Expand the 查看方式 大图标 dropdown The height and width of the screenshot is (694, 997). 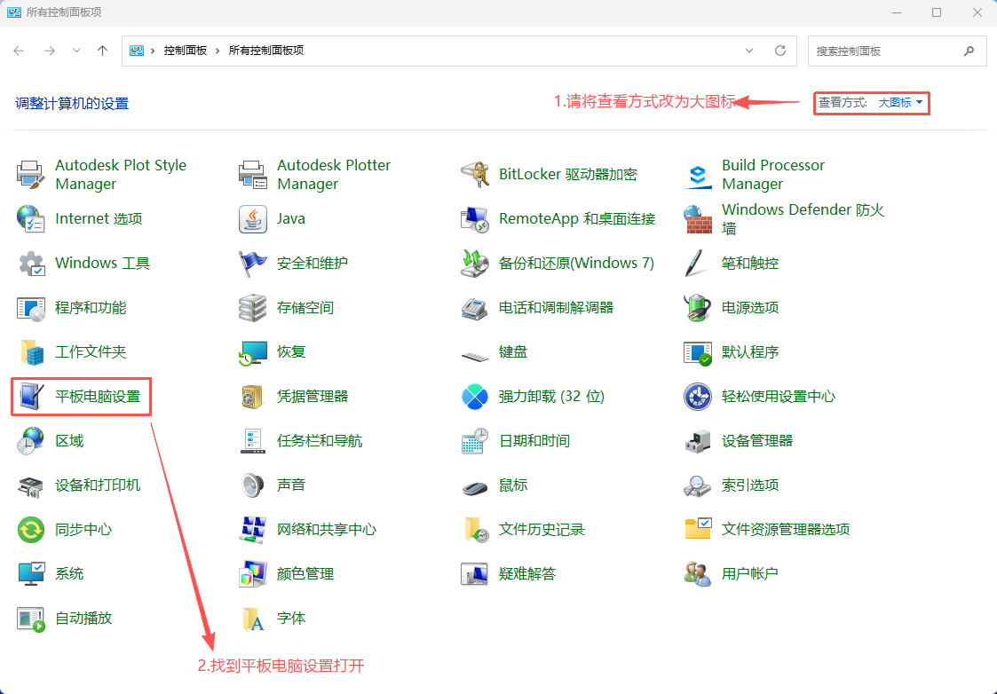point(900,103)
